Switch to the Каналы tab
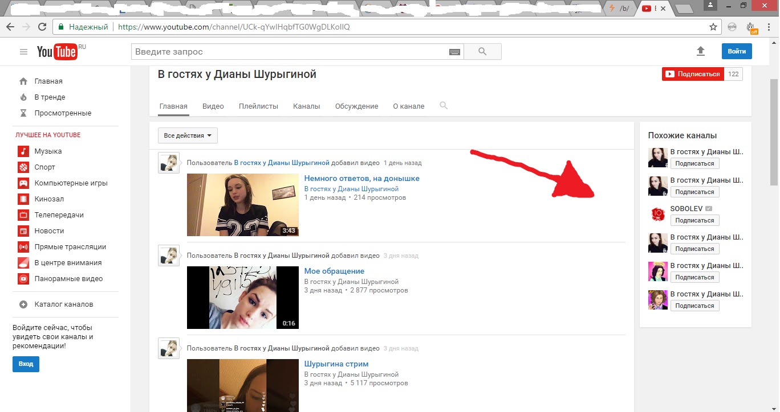 pyautogui.click(x=307, y=106)
